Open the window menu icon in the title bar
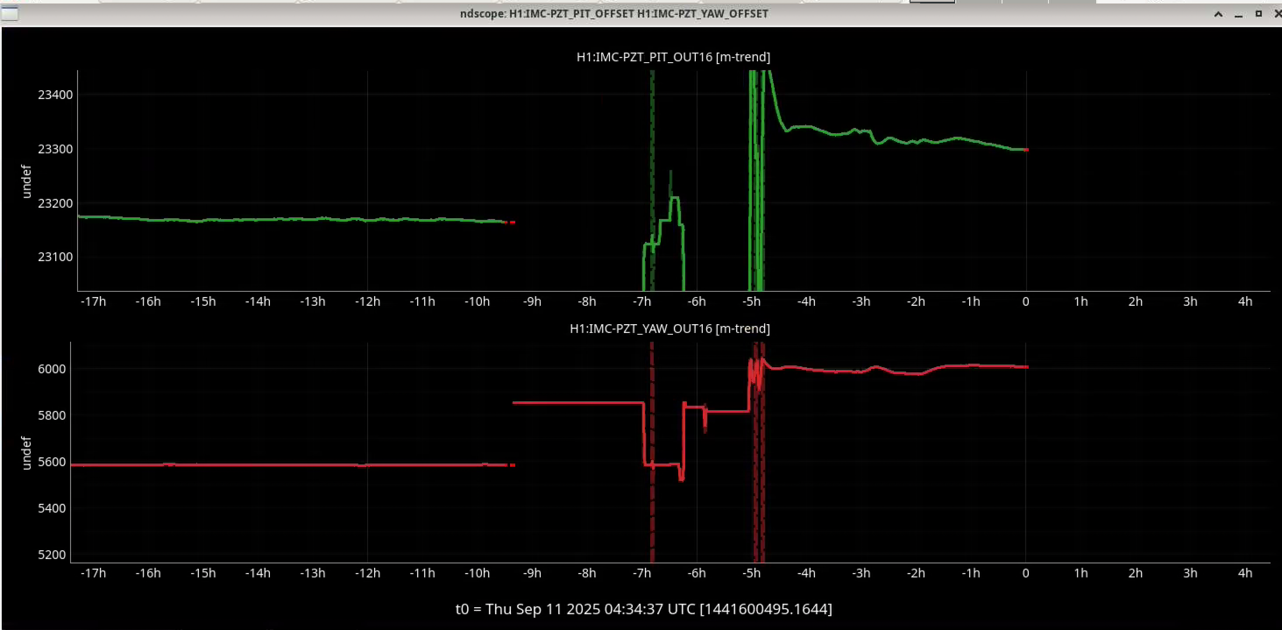Screen dimensions: 1282x630 click(10, 14)
